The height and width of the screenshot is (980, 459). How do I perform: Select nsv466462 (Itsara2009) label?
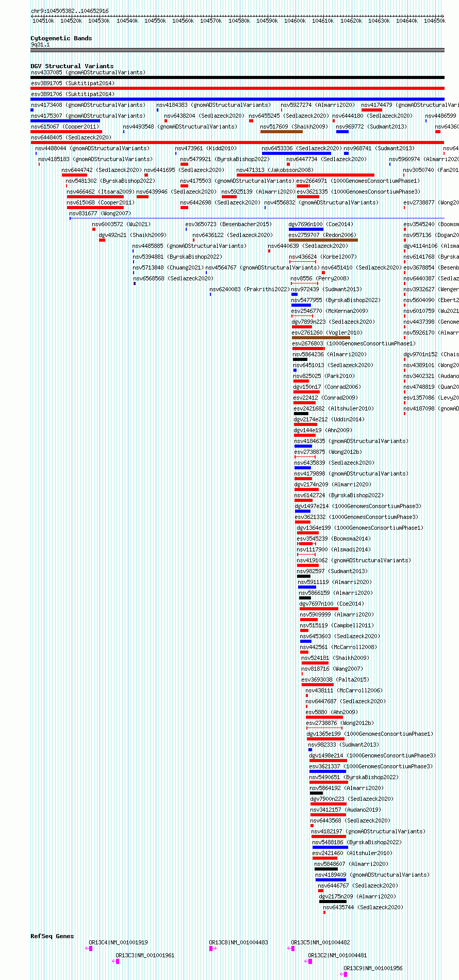click(101, 192)
